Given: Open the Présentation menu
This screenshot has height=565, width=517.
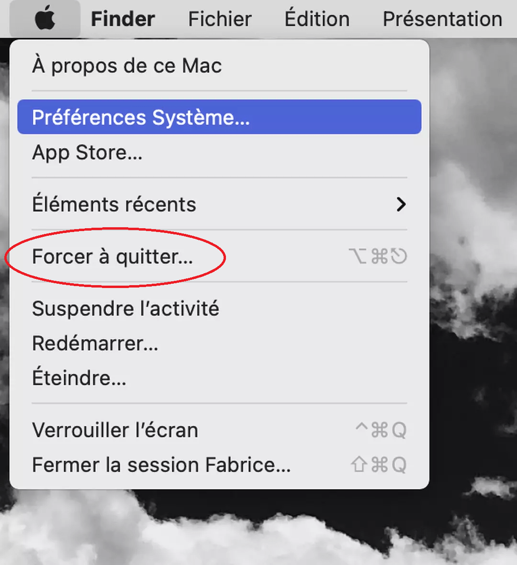Looking at the screenshot, I should coord(442,19).
